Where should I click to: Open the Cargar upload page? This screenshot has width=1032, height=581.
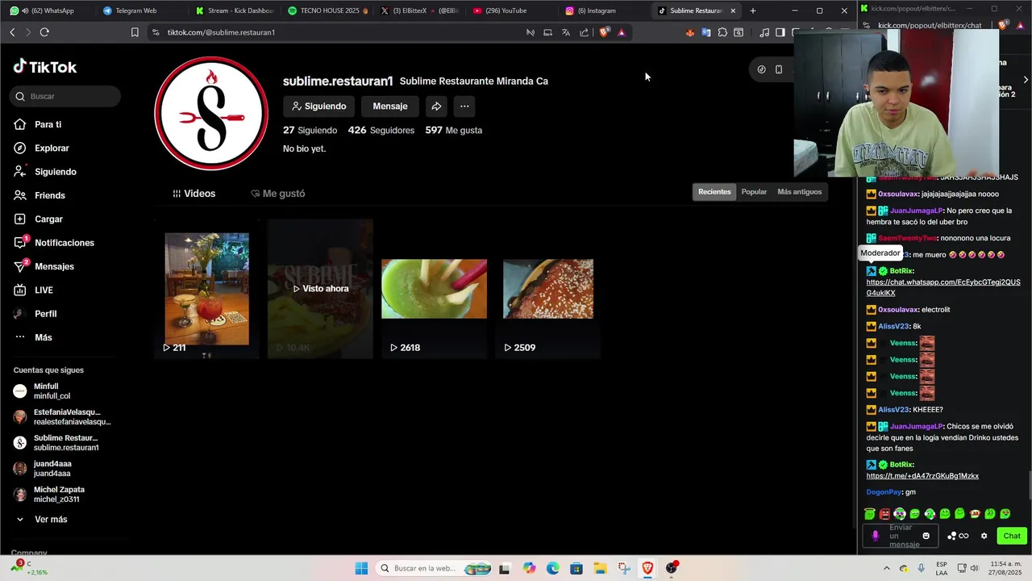48,219
